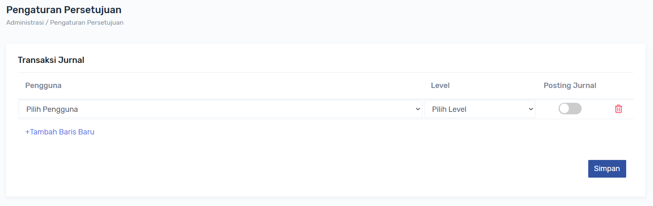
Task: Click the Transaksi Jurnal section heading
Action: (x=51, y=60)
